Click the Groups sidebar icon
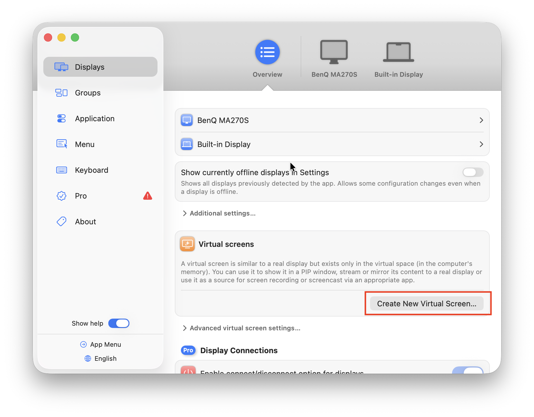This screenshot has width=534, height=417. tap(61, 93)
